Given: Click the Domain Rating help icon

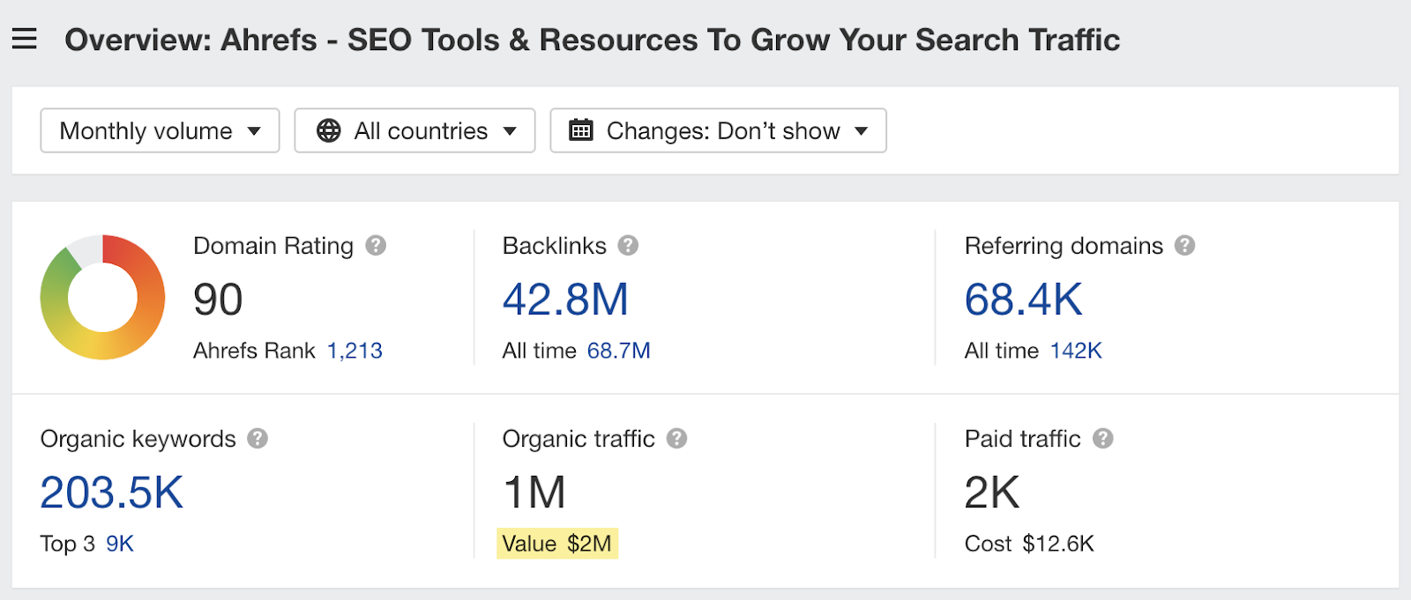Looking at the screenshot, I should pos(376,246).
